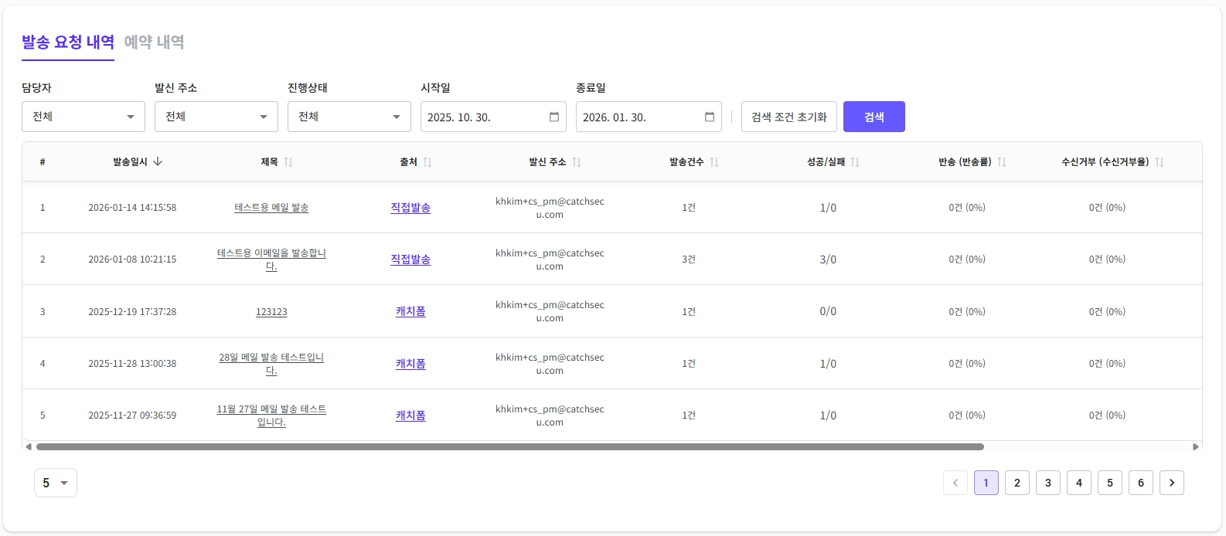Click the sort icon beside 출처 column

coord(427,162)
